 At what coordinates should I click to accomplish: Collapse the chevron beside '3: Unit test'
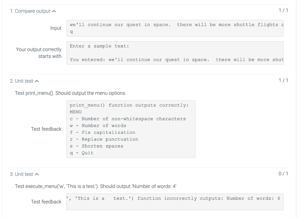coord(37,174)
